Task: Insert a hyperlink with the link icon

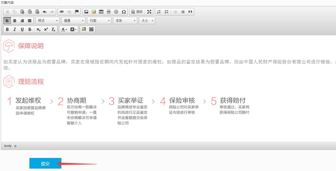Action: click(62, 12)
